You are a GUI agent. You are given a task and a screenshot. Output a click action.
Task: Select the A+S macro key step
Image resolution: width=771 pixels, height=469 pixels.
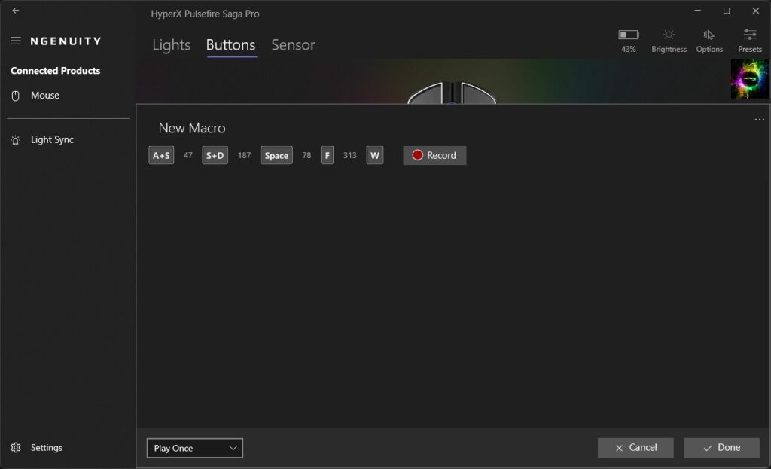(161, 155)
